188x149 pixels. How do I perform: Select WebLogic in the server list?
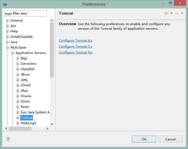[29, 123]
